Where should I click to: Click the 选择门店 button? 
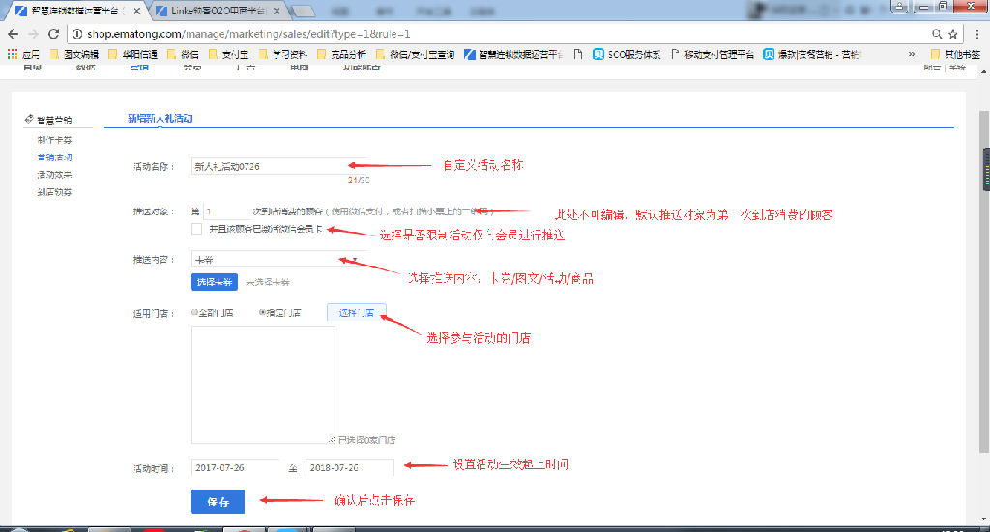356,312
